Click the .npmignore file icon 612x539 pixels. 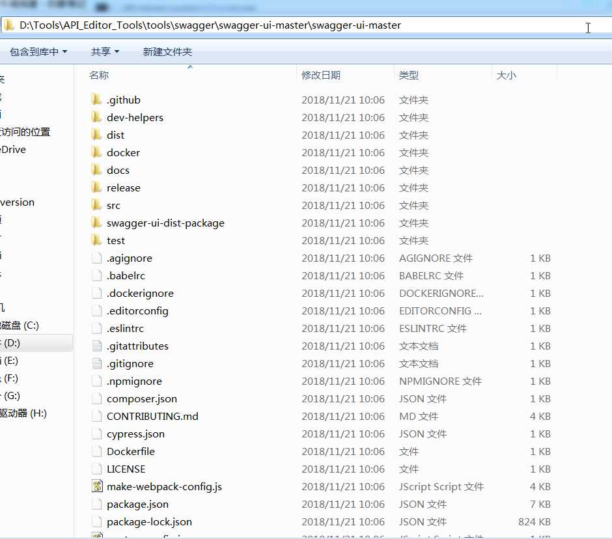click(x=97, y=381)
